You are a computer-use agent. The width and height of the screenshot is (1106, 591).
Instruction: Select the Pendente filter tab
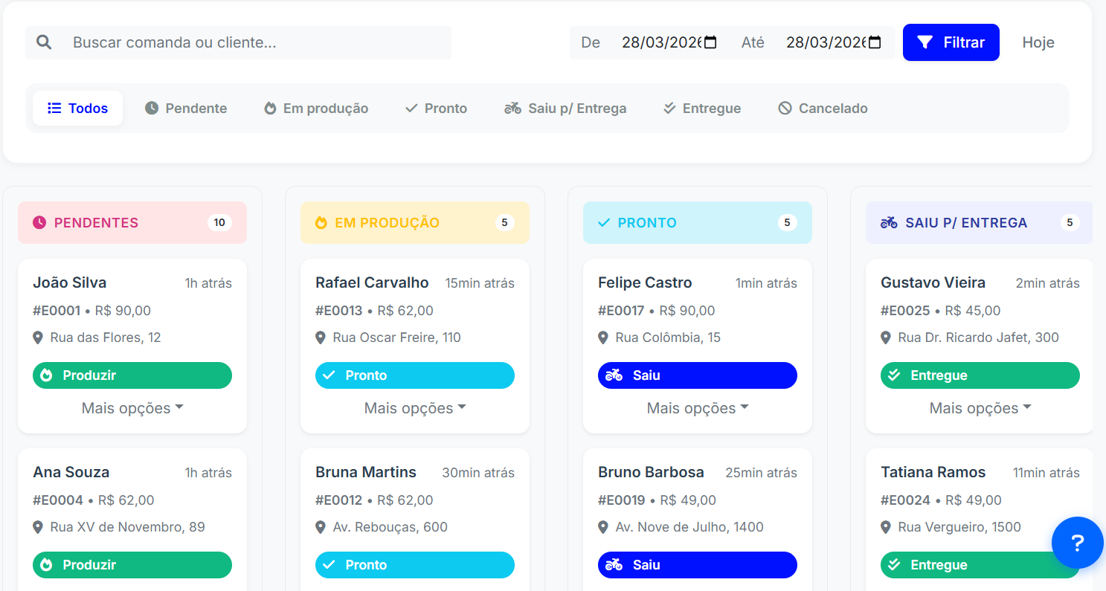186,109
